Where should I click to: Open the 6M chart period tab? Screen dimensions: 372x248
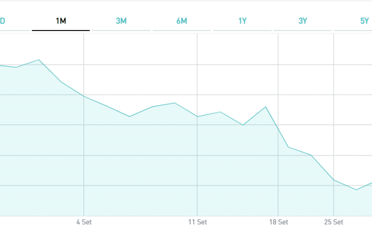pyautogui.click(x=181, y=21)
